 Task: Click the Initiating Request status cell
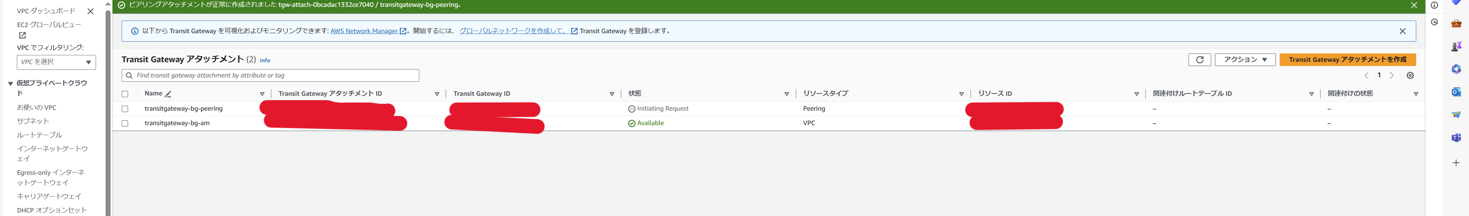[x=658, y=108]
